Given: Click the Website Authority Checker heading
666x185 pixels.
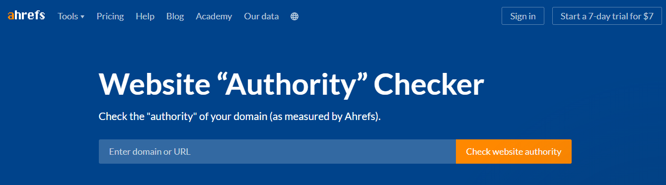Looking at the screenshot, I should tap(292, 84).
